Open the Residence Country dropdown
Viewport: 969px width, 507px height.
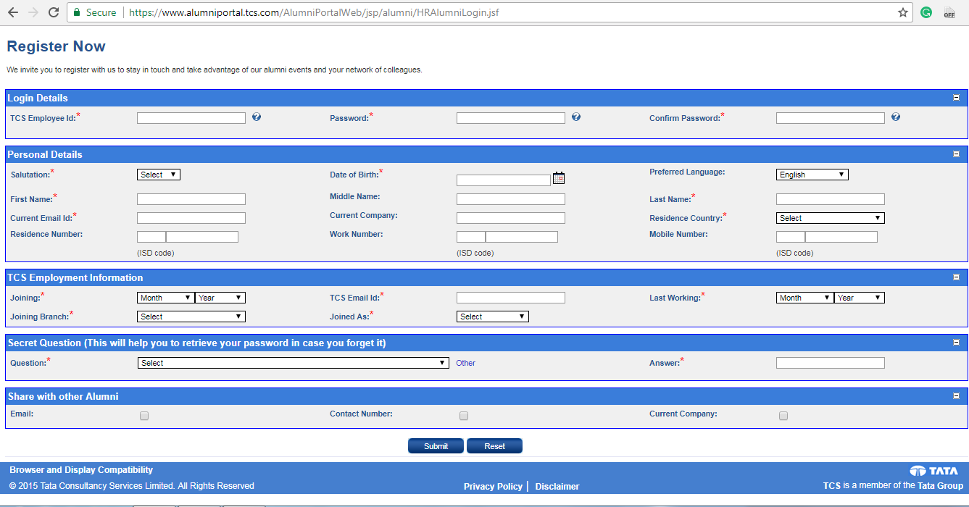click(831, 218)
